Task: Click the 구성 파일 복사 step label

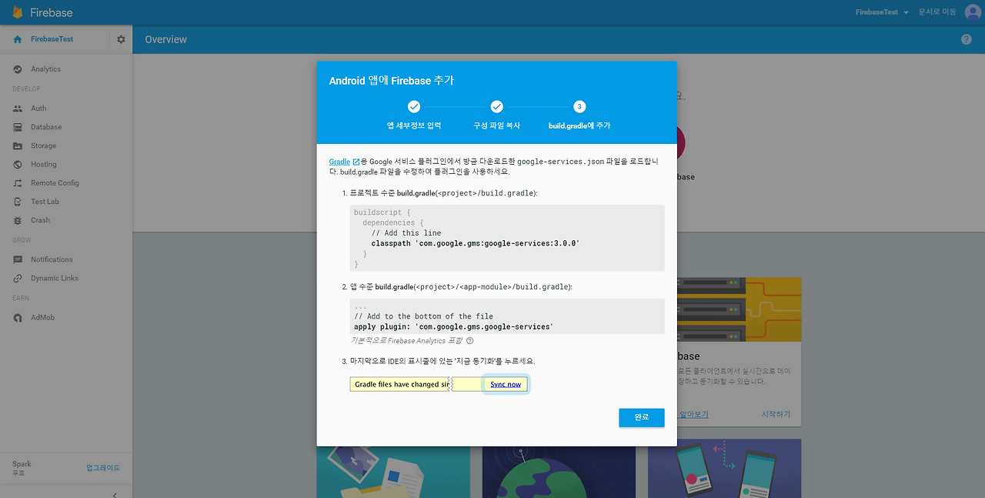Action: pos(496,125)
